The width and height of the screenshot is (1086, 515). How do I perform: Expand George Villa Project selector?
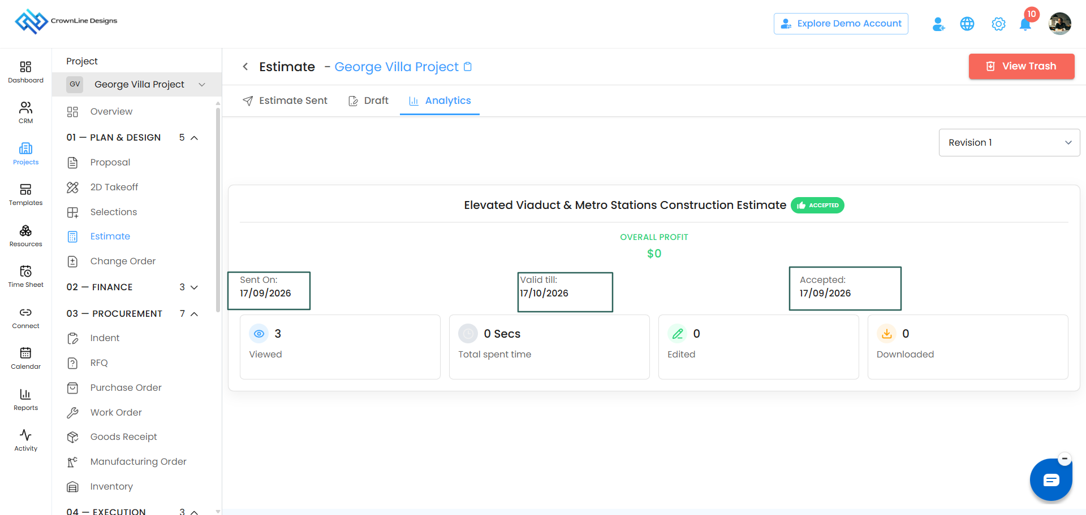(137, 84)
